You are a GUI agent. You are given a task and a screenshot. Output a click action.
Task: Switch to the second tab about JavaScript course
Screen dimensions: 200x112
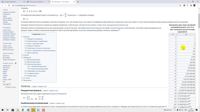tap(38, 2)
